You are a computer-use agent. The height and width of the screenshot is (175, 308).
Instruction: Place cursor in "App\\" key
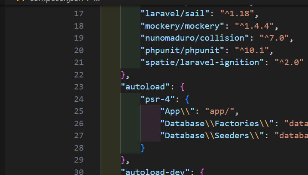[x=177, y=111]
